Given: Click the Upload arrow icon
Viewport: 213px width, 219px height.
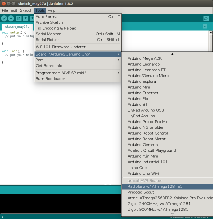Looking at the screenshot, I should click(11, 18).
